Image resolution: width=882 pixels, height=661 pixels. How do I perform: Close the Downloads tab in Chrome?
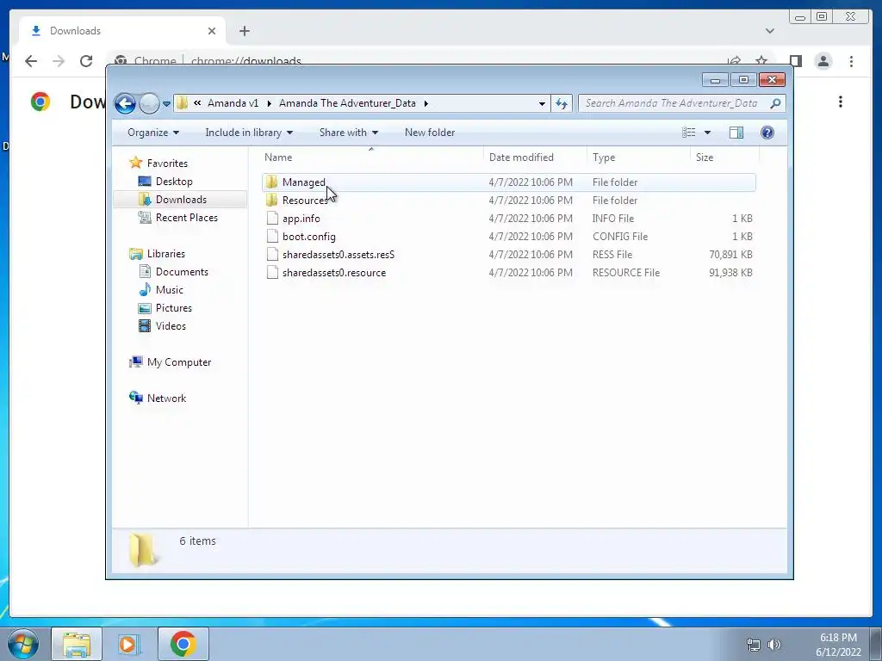212,31
